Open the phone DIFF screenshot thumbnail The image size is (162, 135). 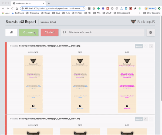[127, 84]
